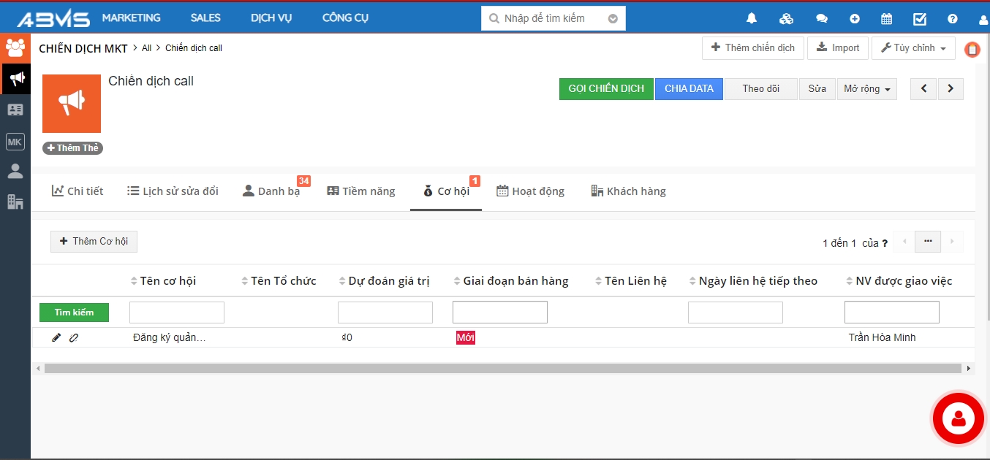Screen dimensions: 990x460
Task: Open the Hoạt động tab
Action: [531, 191]
